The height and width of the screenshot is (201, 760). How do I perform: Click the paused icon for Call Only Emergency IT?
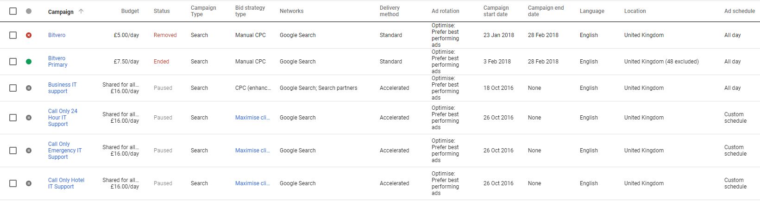29,151
